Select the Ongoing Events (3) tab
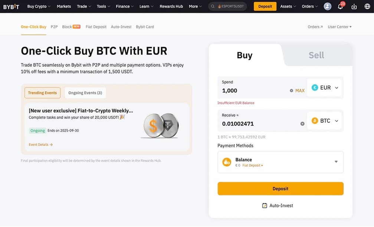This screenshot has height=227, width=374. (85, 92)
